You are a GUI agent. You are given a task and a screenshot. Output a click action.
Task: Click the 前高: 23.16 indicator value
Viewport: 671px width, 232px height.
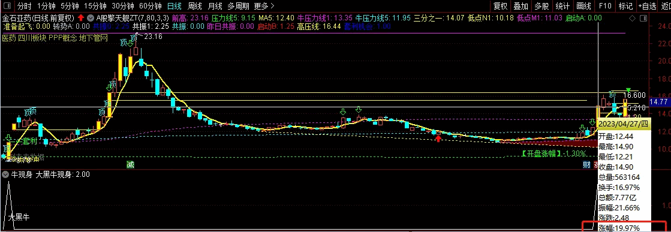(x=190, y=19)
